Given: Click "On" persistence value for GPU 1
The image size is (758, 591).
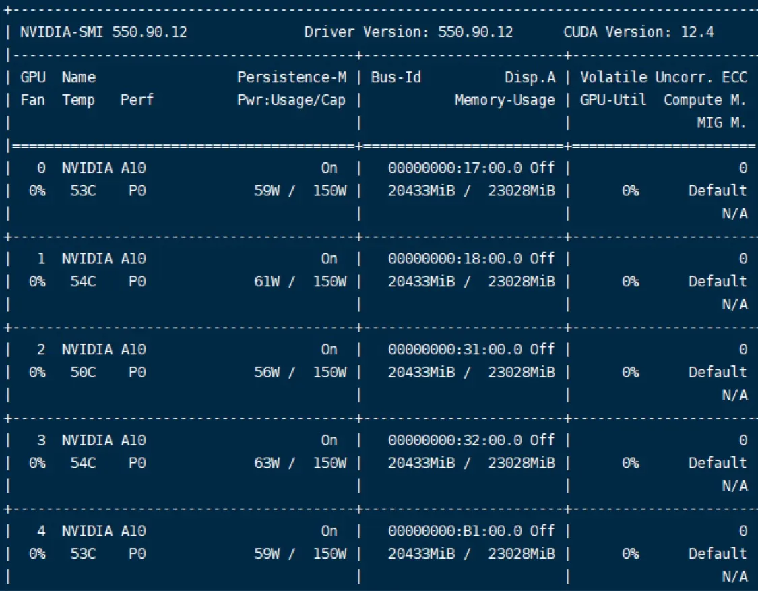Looking at the screenshot, I should click(x=329, y=259).
